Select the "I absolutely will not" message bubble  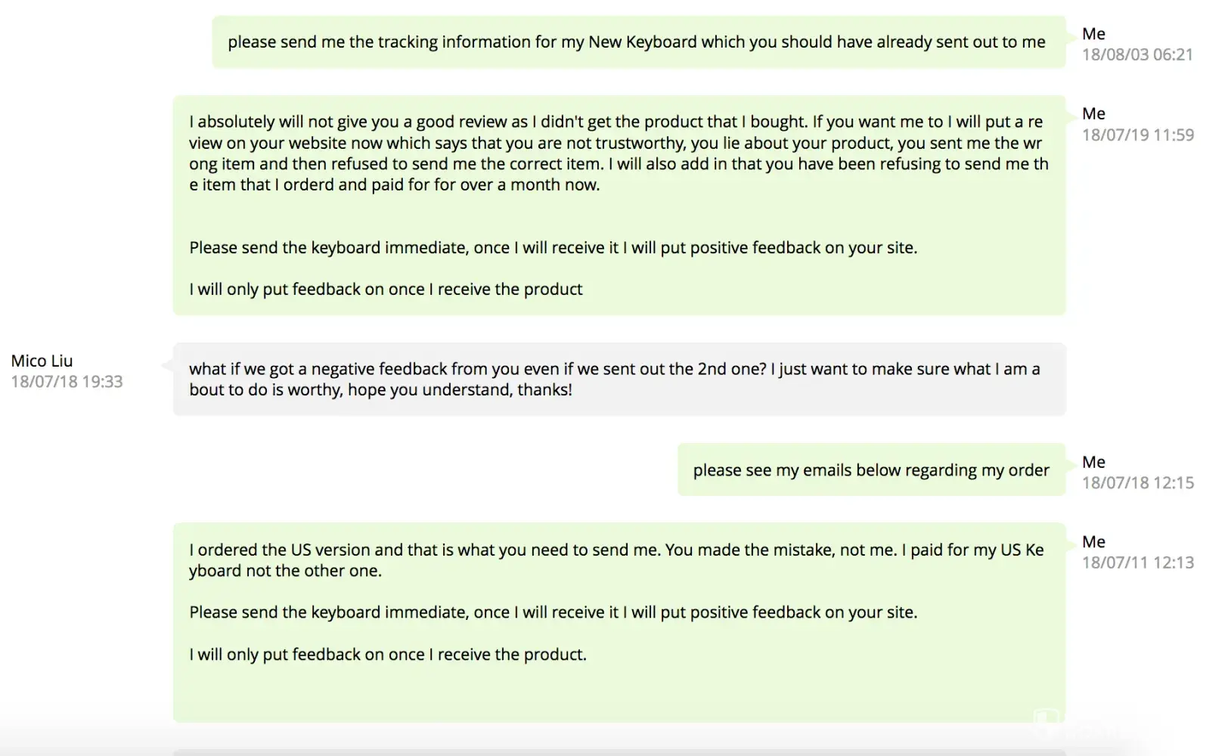click(x=619, y=205)
